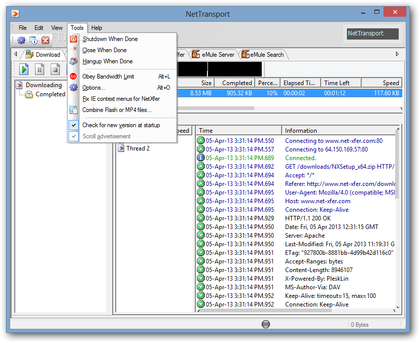This screenshot has height=343, width=420.
Task: Choose Combine Flash or MP4 files...
Action: coord(122,110)
